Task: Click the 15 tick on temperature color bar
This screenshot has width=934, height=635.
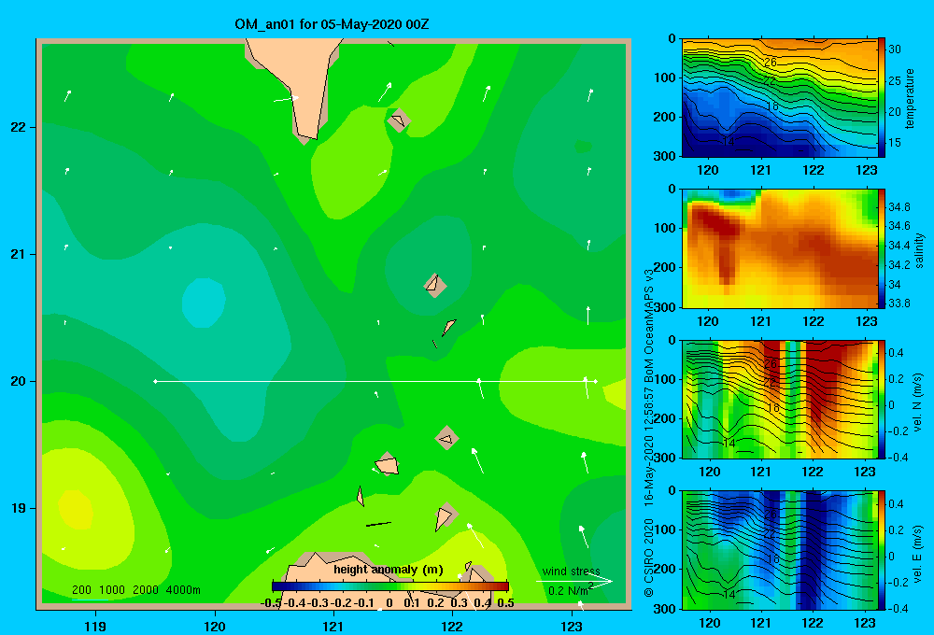Action: 895,143
